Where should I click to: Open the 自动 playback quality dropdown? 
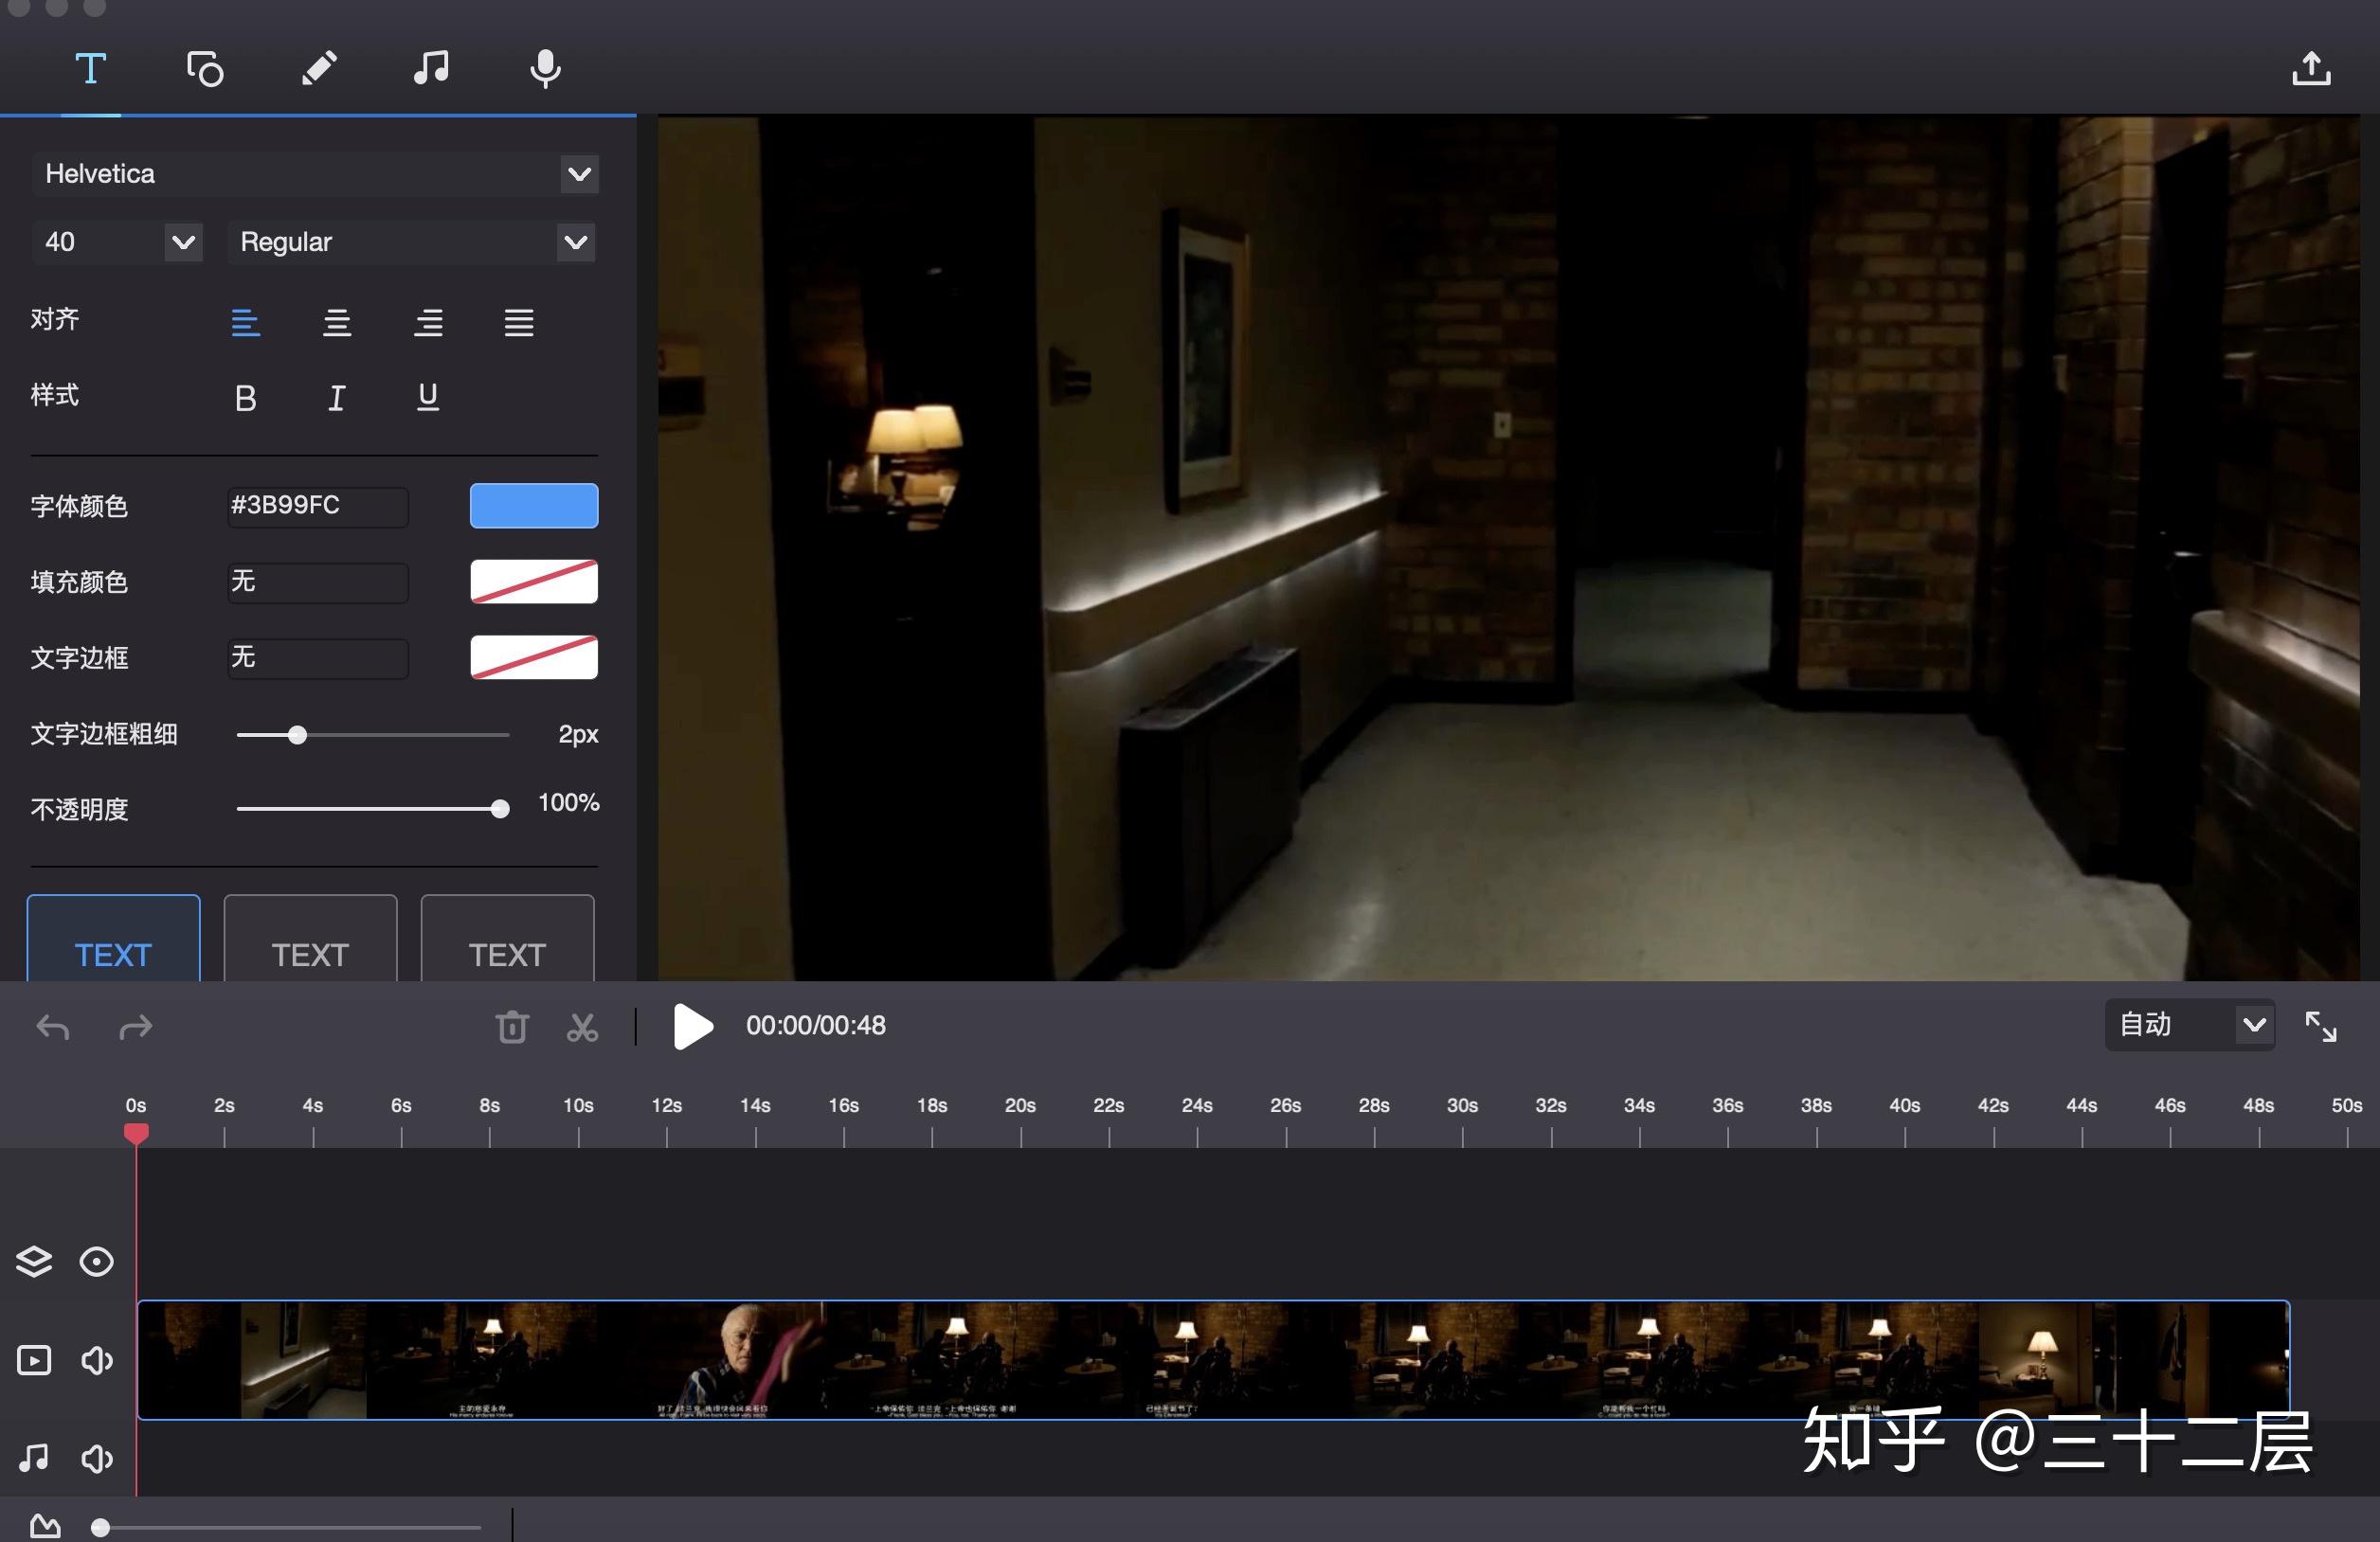[x=2190, y=1025]
